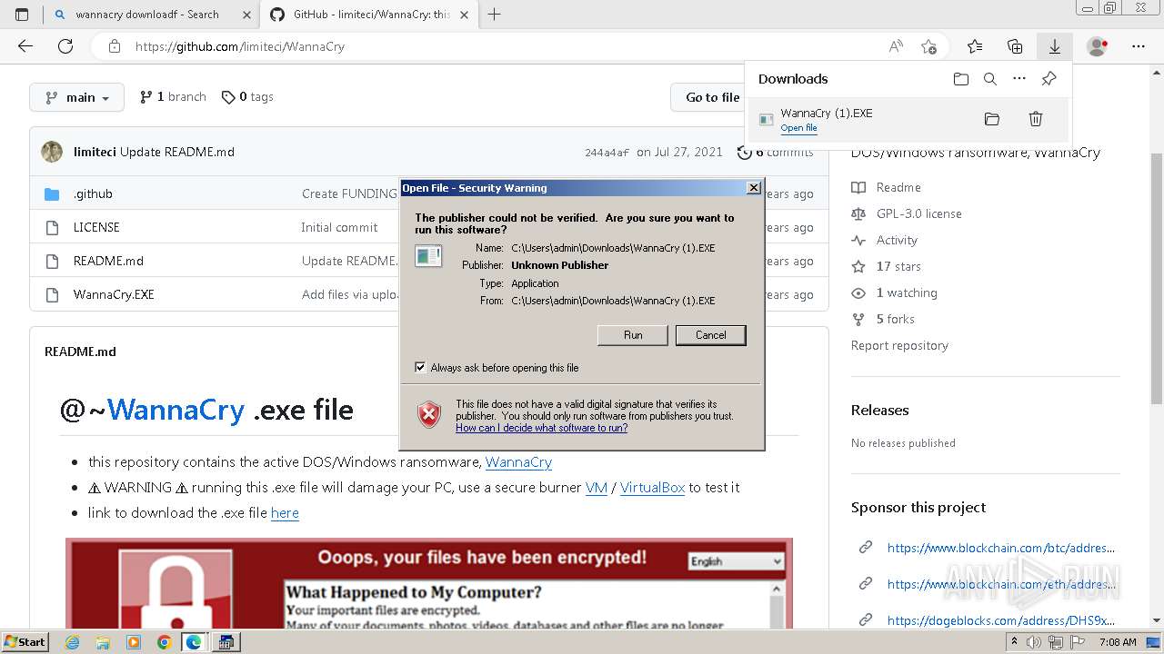Open Chrome from the taskbar
The width and height of the screenshot is (1164, 654).
coord(164,642)
